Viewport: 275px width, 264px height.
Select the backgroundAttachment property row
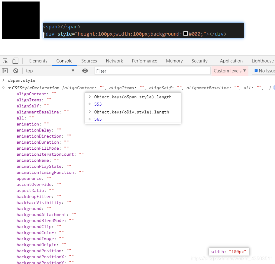tap(46, 215)
